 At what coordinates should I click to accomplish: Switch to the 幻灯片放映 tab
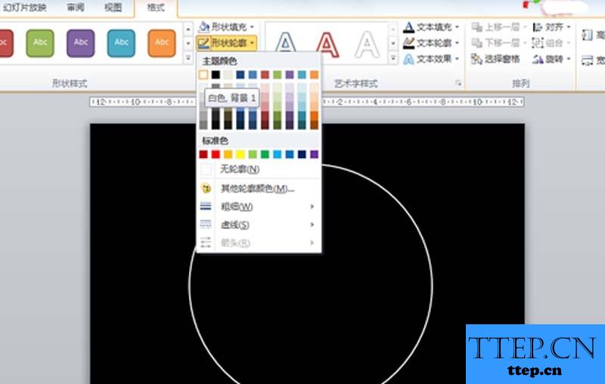click(x=24, y=8)
